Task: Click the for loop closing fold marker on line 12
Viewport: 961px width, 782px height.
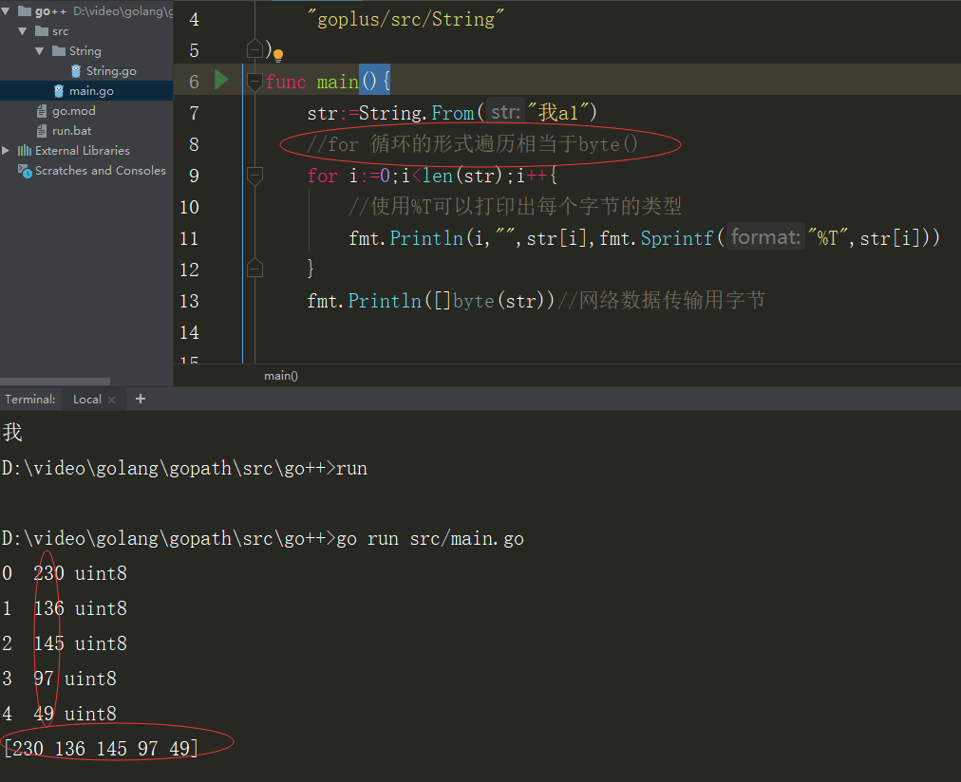Action: 254,269
